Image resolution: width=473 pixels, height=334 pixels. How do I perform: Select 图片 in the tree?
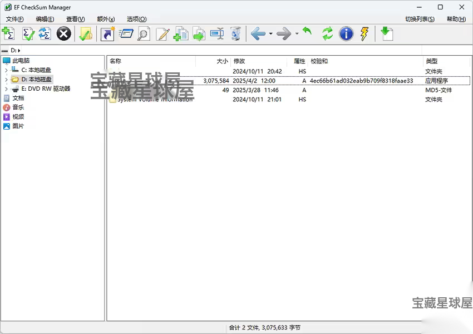click(x=18, y=126)
